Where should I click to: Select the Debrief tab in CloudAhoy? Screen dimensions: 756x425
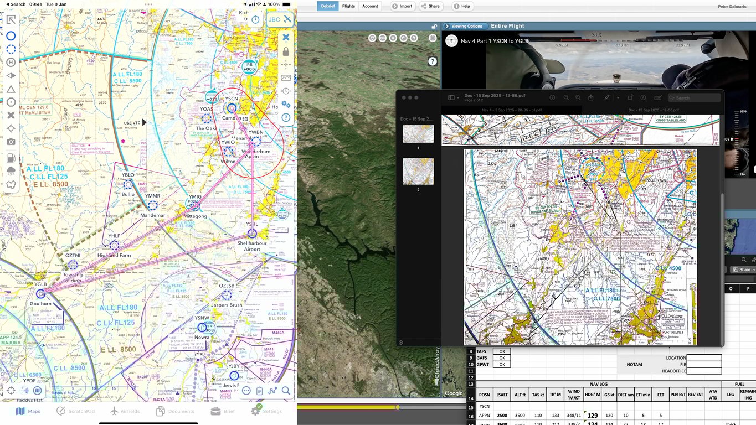[x=328, y=6]
